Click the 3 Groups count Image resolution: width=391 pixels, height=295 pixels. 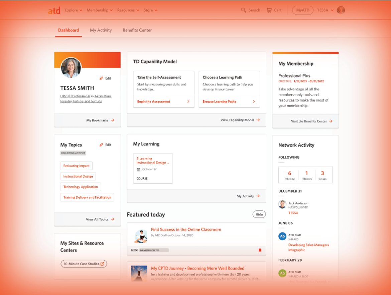coord(322,175)
